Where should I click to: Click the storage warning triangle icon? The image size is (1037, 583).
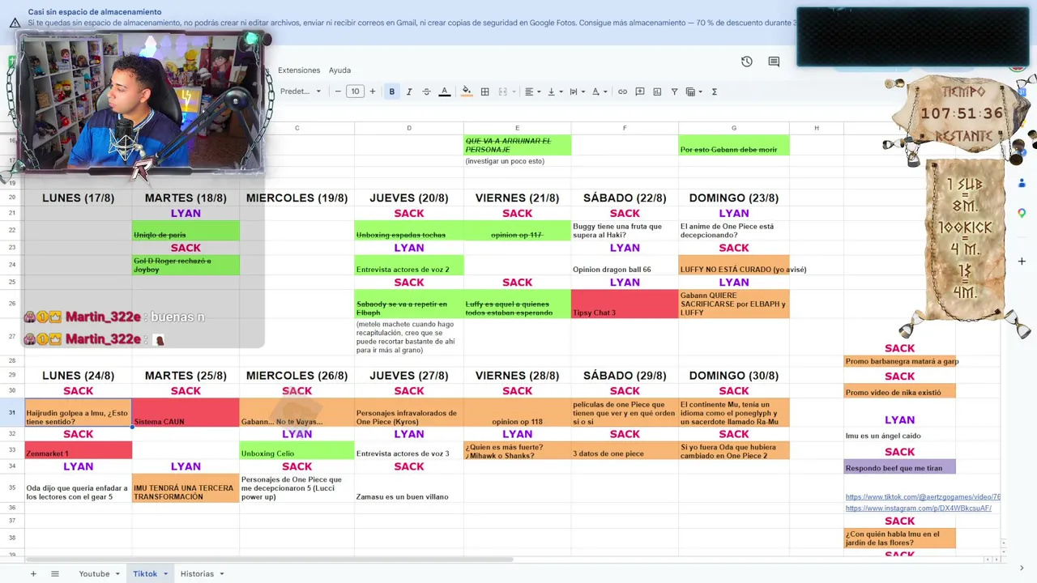pyautogui.click(x=15, y=23)
